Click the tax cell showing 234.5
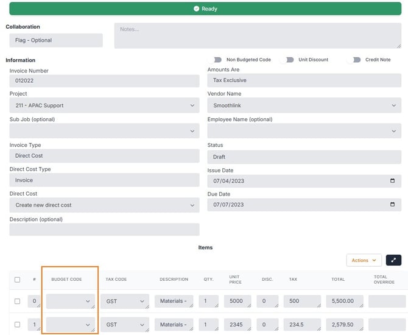 pos(303,325)
